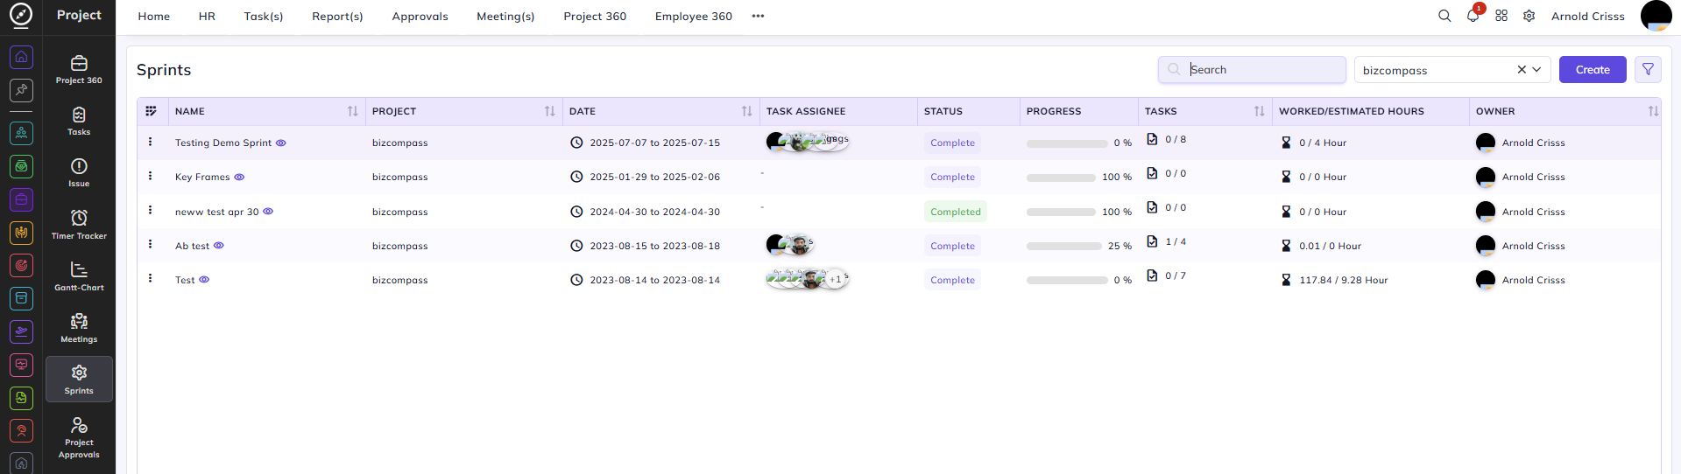Screen dimensions: 1681x474
Task: Open the column settings grid icon
Action: click(x=151, y=111)
